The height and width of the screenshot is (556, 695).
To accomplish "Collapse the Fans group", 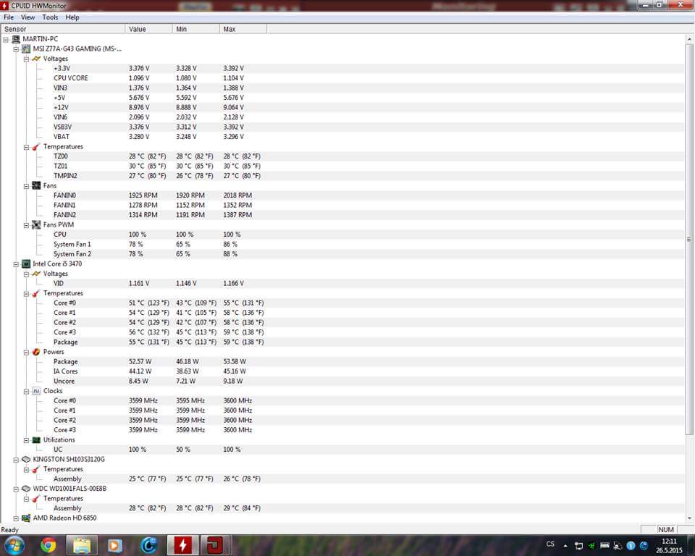I will coord(26,186).
